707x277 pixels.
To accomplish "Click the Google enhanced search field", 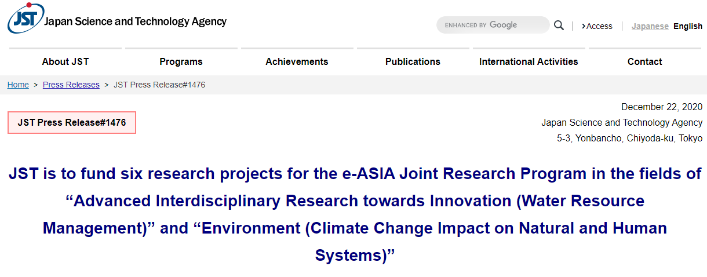I will point(493,25).
